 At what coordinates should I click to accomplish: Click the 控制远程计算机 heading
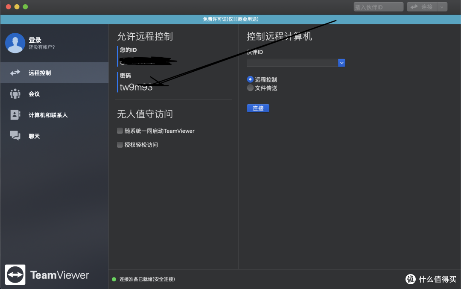coord(279,36)
